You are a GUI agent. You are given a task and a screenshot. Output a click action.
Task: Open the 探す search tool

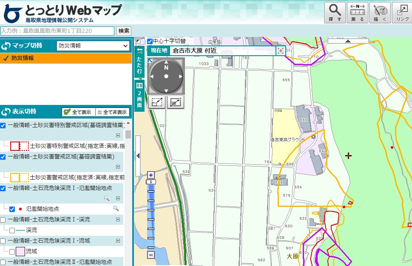click(x=335, y=13)
